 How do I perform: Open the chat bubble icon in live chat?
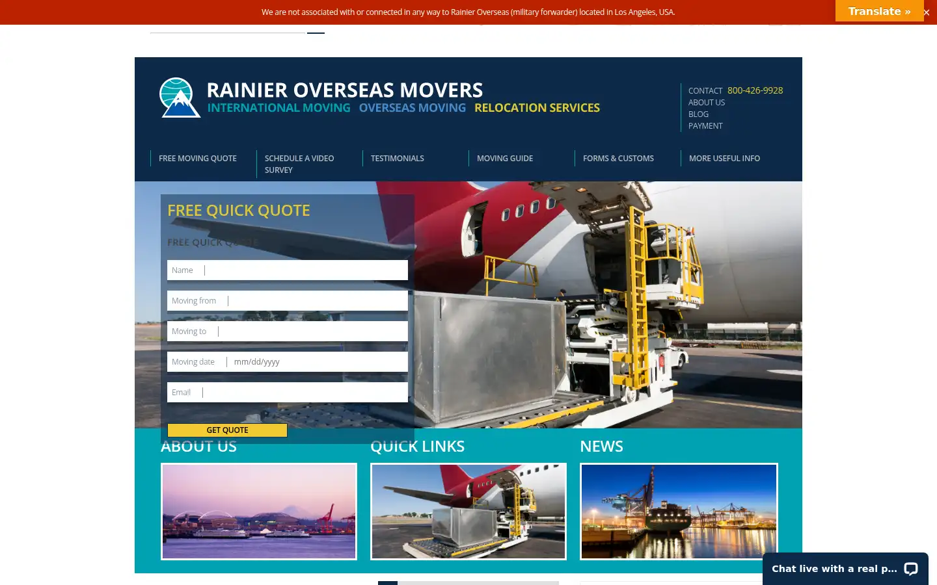click(x=911, y=569)
